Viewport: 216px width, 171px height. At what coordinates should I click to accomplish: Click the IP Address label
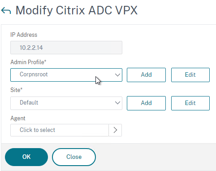(24, 35)
